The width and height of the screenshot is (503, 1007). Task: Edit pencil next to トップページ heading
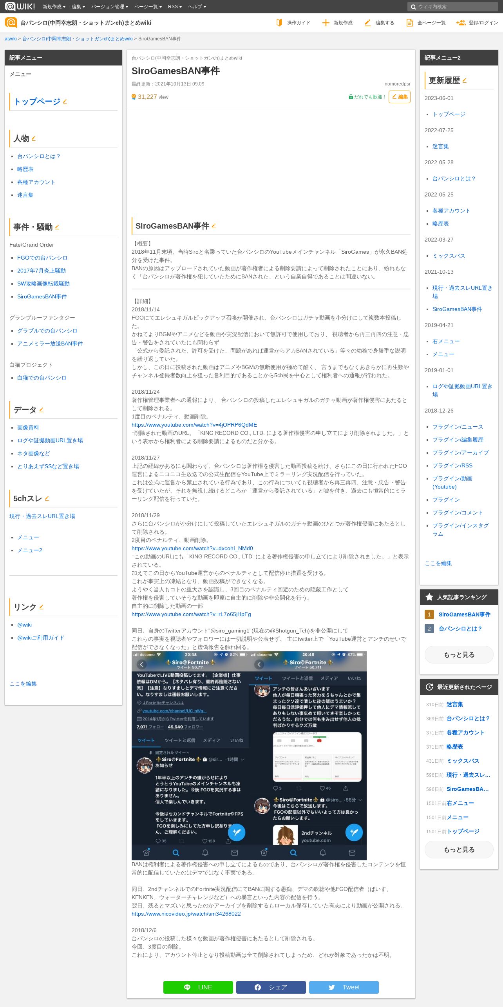click(x=65, y=102)
